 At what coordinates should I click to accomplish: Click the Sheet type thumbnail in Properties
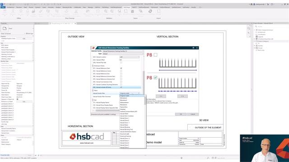pyautogui.click(x=5, y=28)
